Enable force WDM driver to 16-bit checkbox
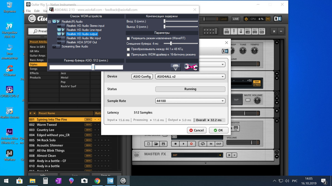 [x=128, y=55]
